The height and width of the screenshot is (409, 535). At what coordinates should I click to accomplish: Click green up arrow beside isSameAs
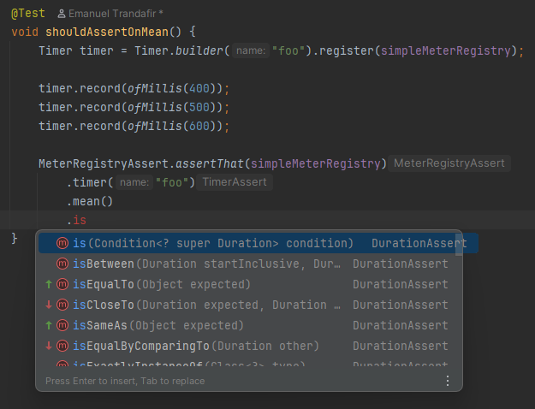point(49,325)
